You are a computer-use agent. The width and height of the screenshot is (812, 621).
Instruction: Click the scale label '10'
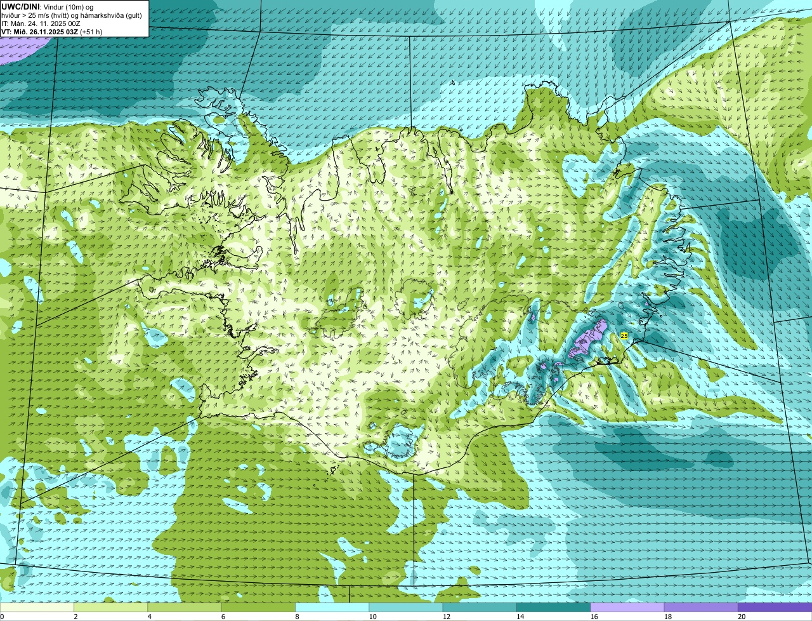click(x=372, y=617)
